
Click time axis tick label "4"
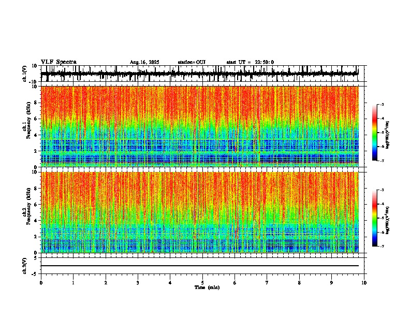(170, 283)
